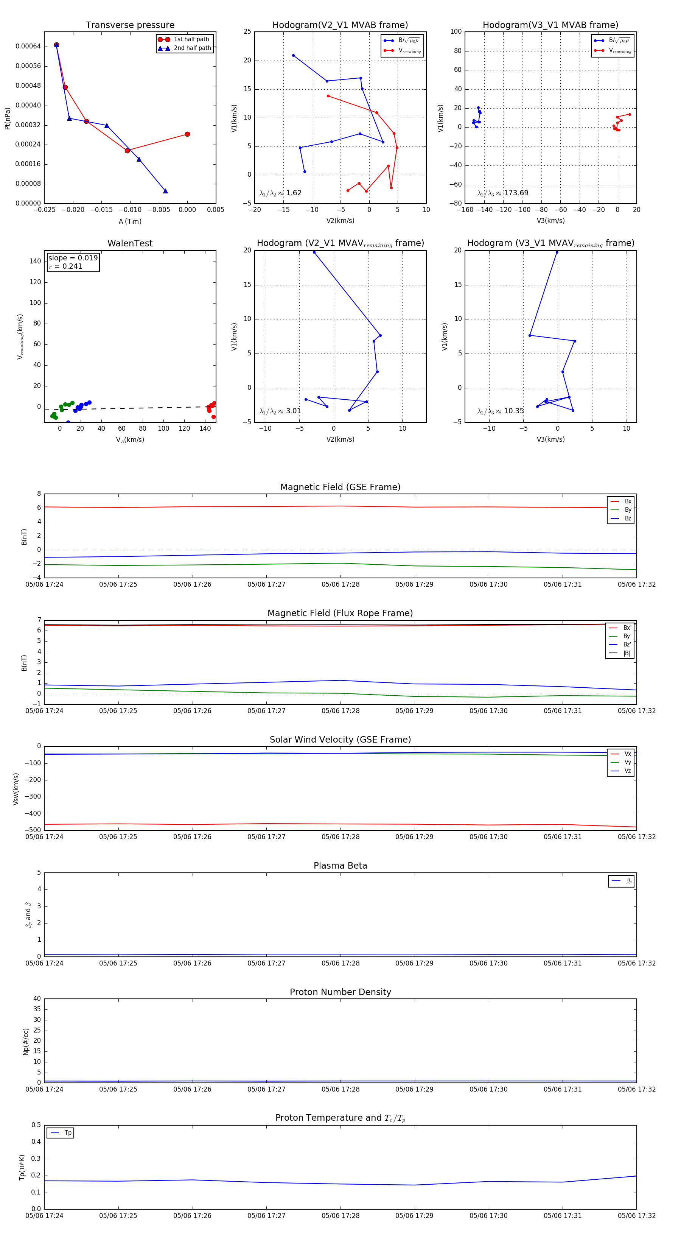Click the 'By' legend entry in GSE magnetic plot
The image size is (681, 1249).
[621, 509]
